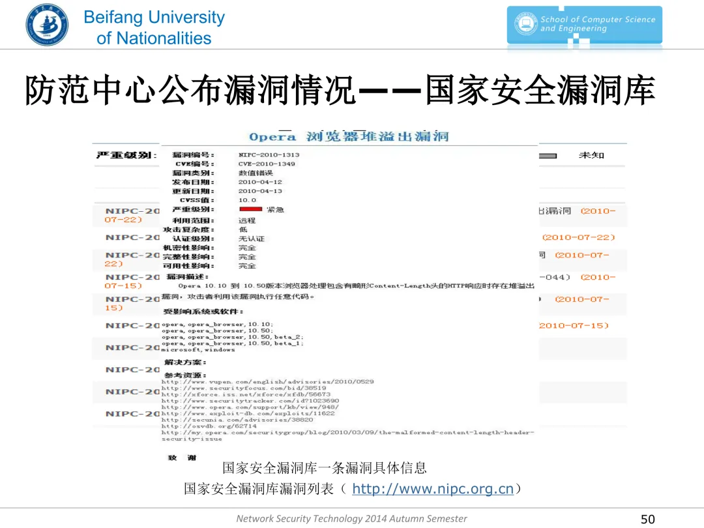
Task: Click the 受影响系统或软件 section label
Action: click(x=203, y=312)
